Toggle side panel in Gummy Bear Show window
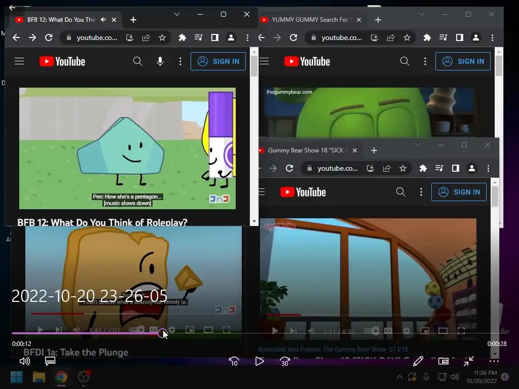The image size is (519, 389). click(x=456, y=168)
